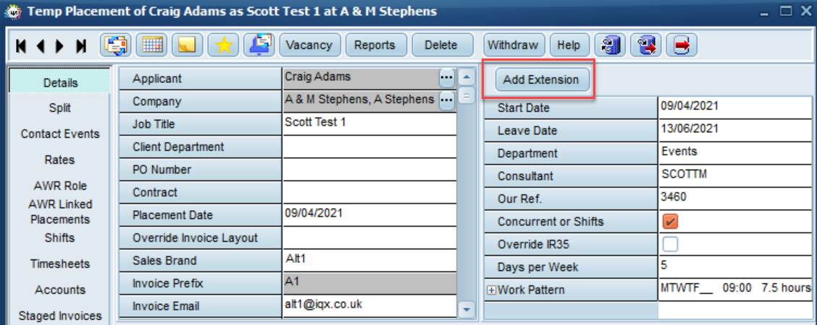Image resolution: width=817 pixels, height=325 pixels.
Task: Switch to the Rates tab
Action: click(59, 160)
